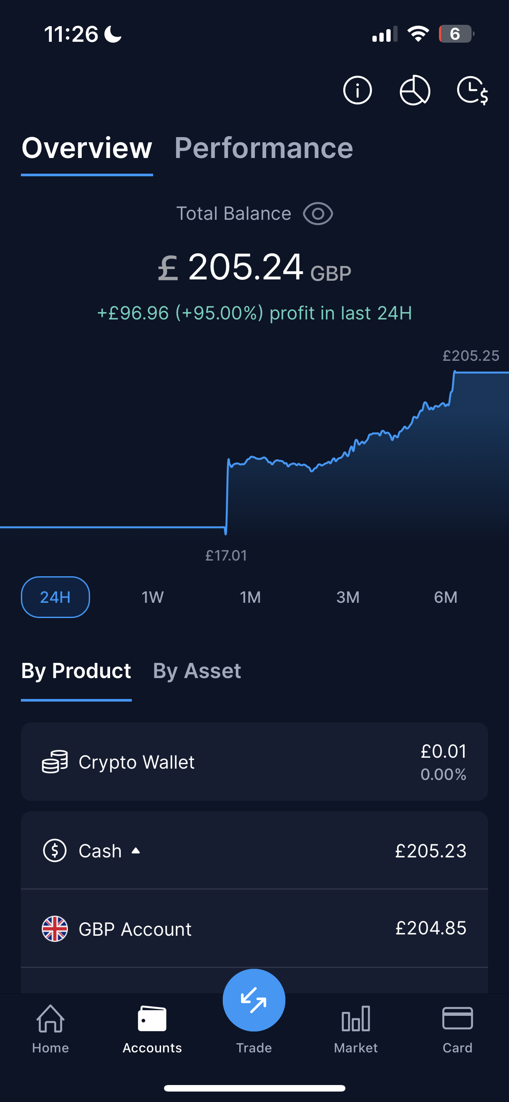Image resolution: width=509 pixels, height=1102 pixels.
Task: Select the 1M time range
Action: click(251, 597)
